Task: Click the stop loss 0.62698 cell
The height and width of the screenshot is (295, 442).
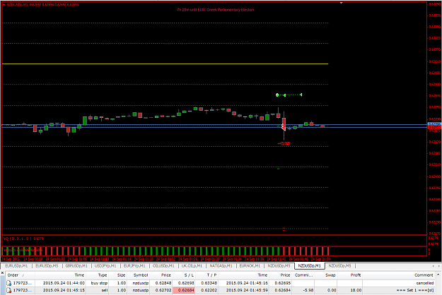Action: [x=186, y=283]
